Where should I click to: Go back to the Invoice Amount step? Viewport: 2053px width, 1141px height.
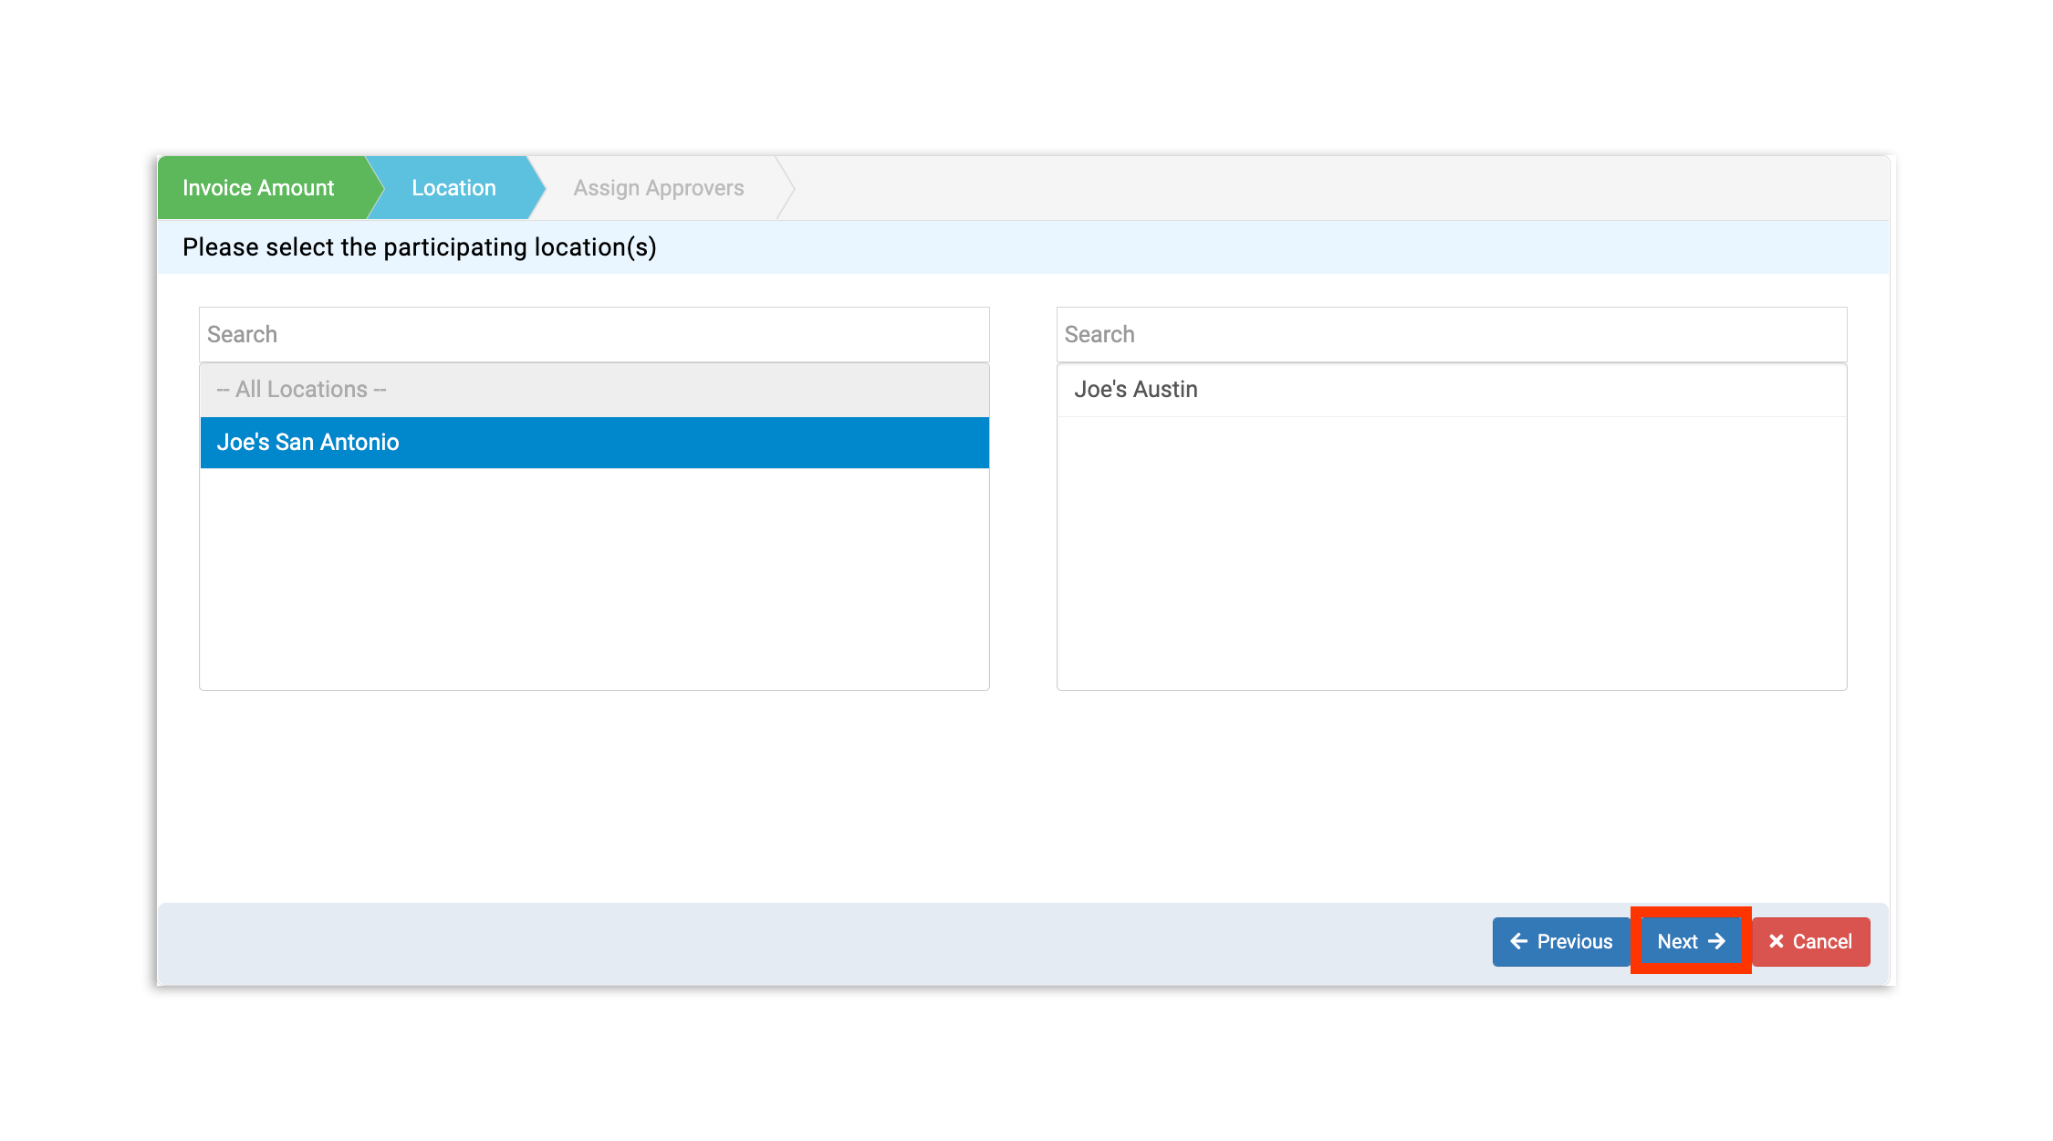click(258, 188)
